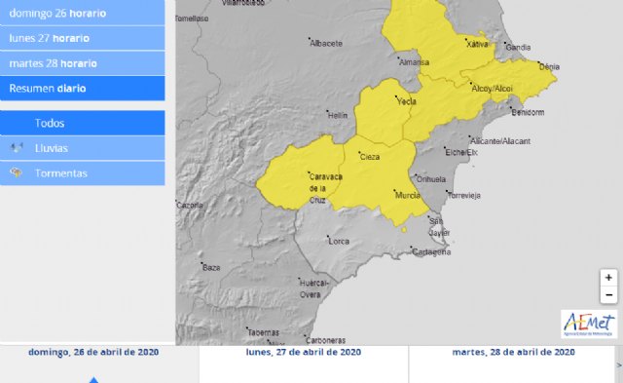Select martes 28 horario view
623x383 pixels.
pyautogui.click(x=82, y=63)
